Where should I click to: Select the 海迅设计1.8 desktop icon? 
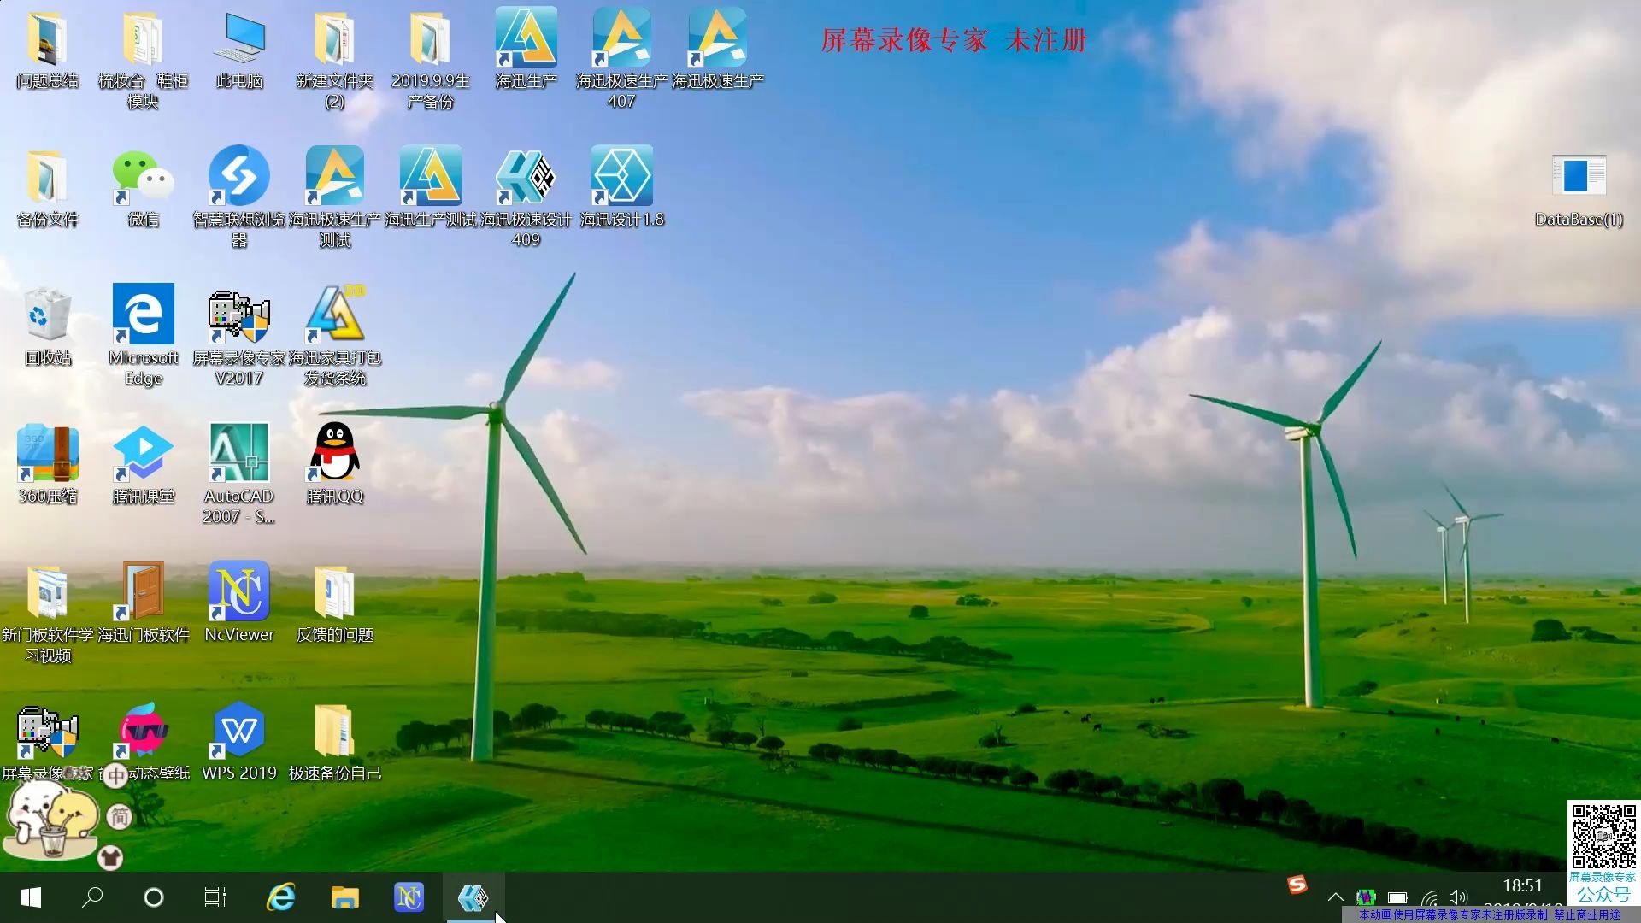click(x=621, y=177)
